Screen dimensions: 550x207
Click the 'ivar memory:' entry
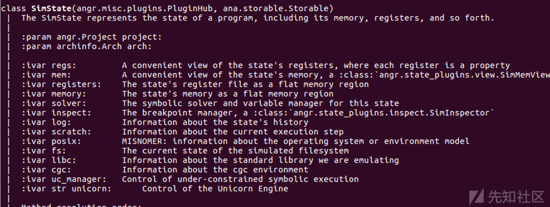[x=54, y=94]
